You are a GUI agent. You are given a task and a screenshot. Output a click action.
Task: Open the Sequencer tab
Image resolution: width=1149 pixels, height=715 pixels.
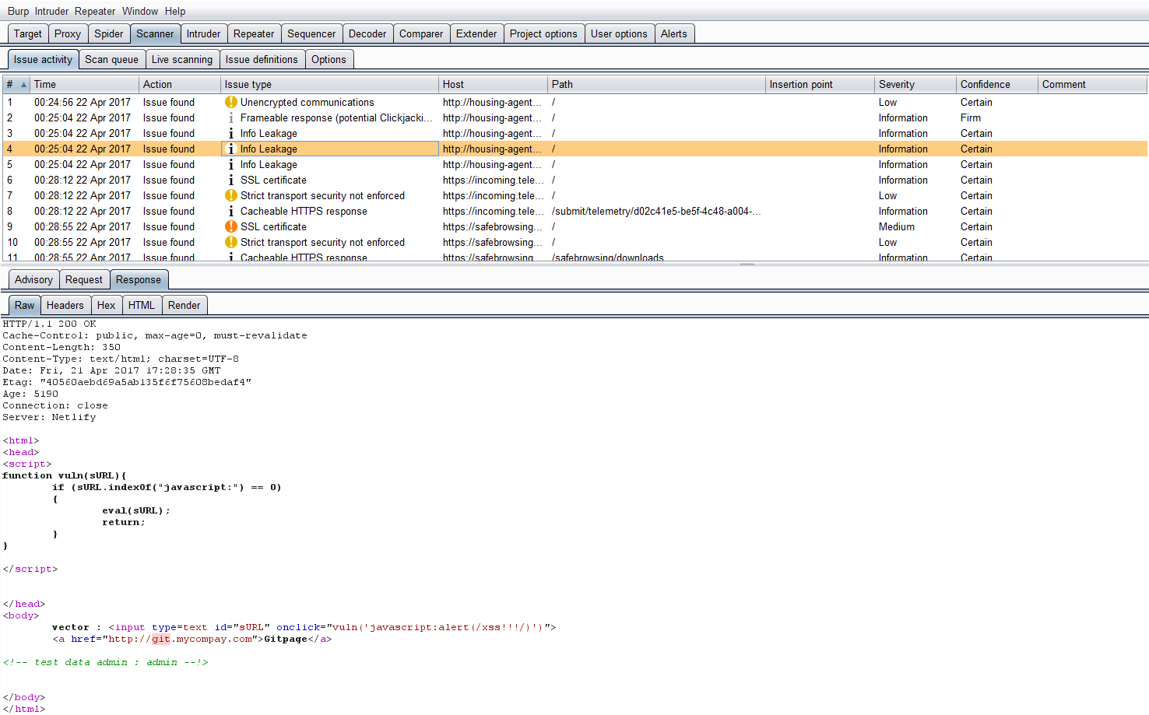click(311, 33)
